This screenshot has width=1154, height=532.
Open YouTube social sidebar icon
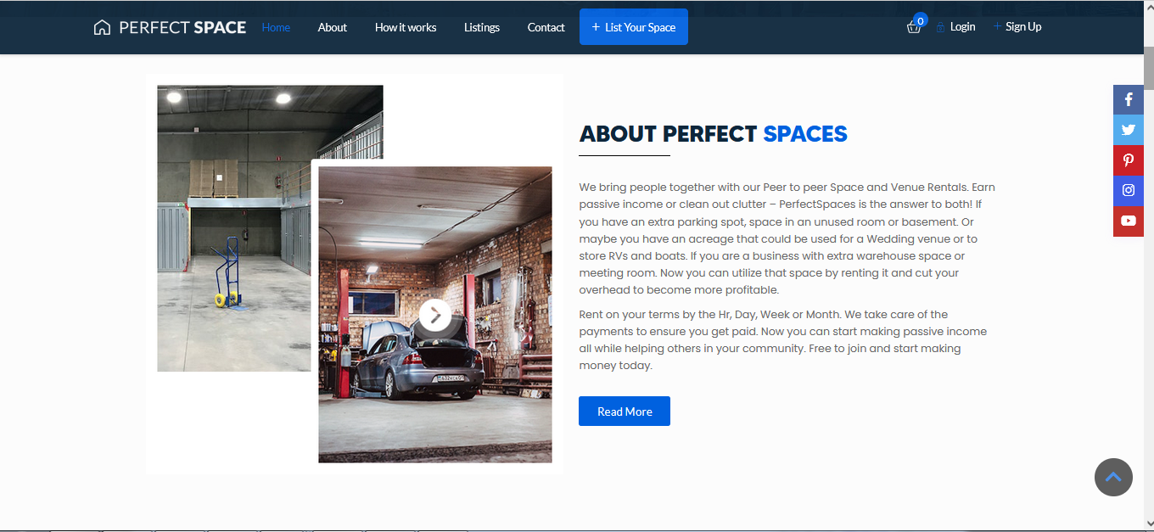coord(1129,221)
